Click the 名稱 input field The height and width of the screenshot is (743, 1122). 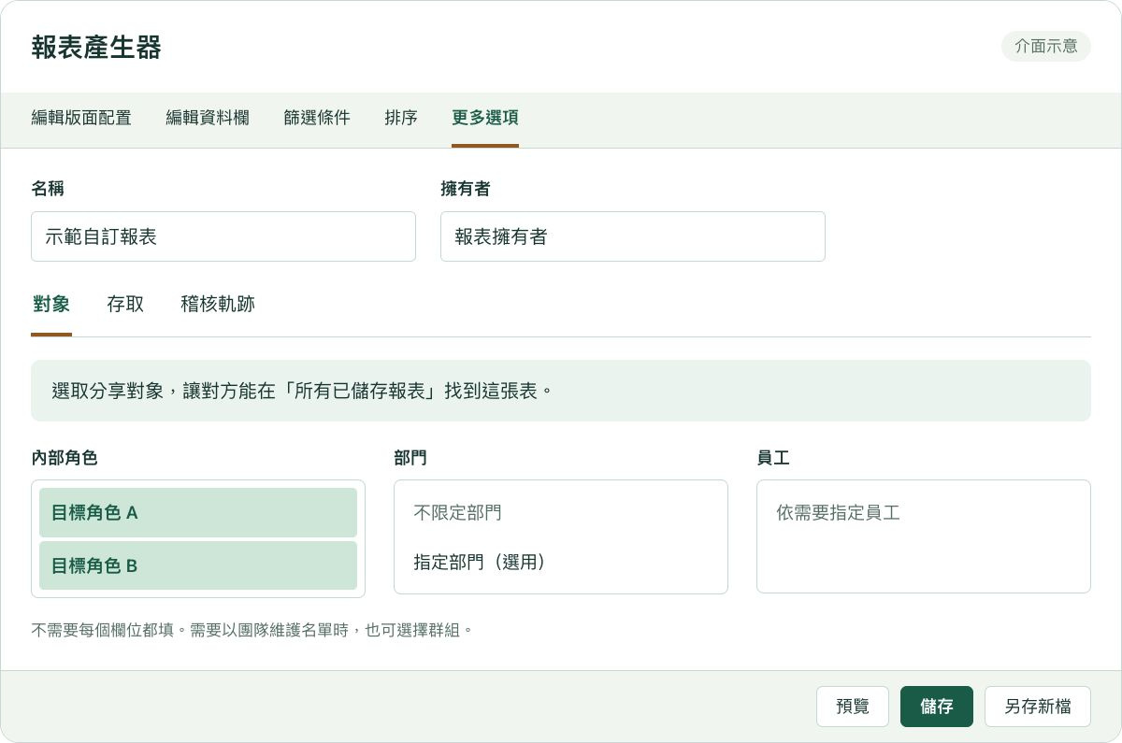tap(223, 236)
